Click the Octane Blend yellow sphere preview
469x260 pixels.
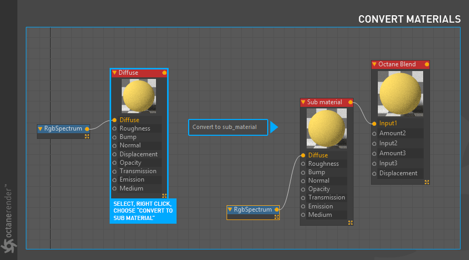pos(400,94)
